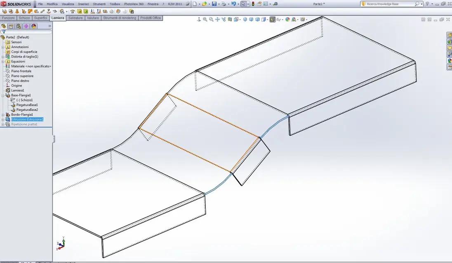
Task: Save the part with the floppy disk icon
Action: click(214, 4)
